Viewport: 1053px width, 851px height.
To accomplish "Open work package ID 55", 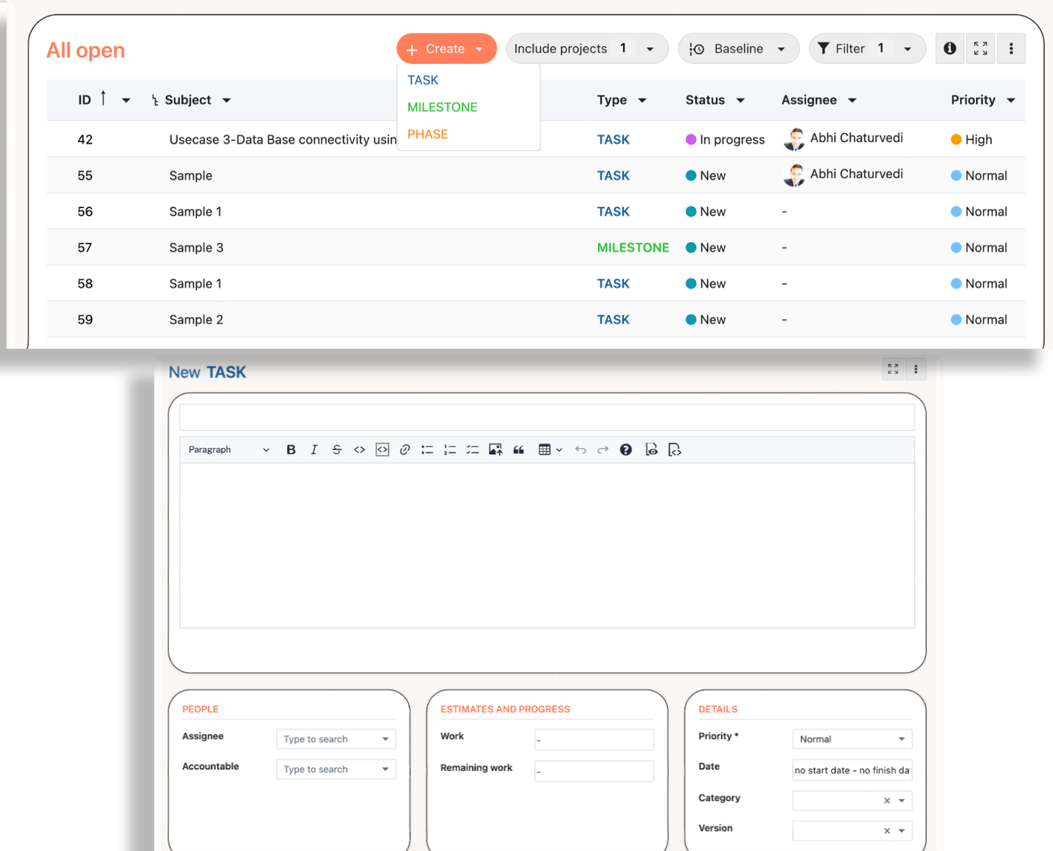I will point(85,176).
